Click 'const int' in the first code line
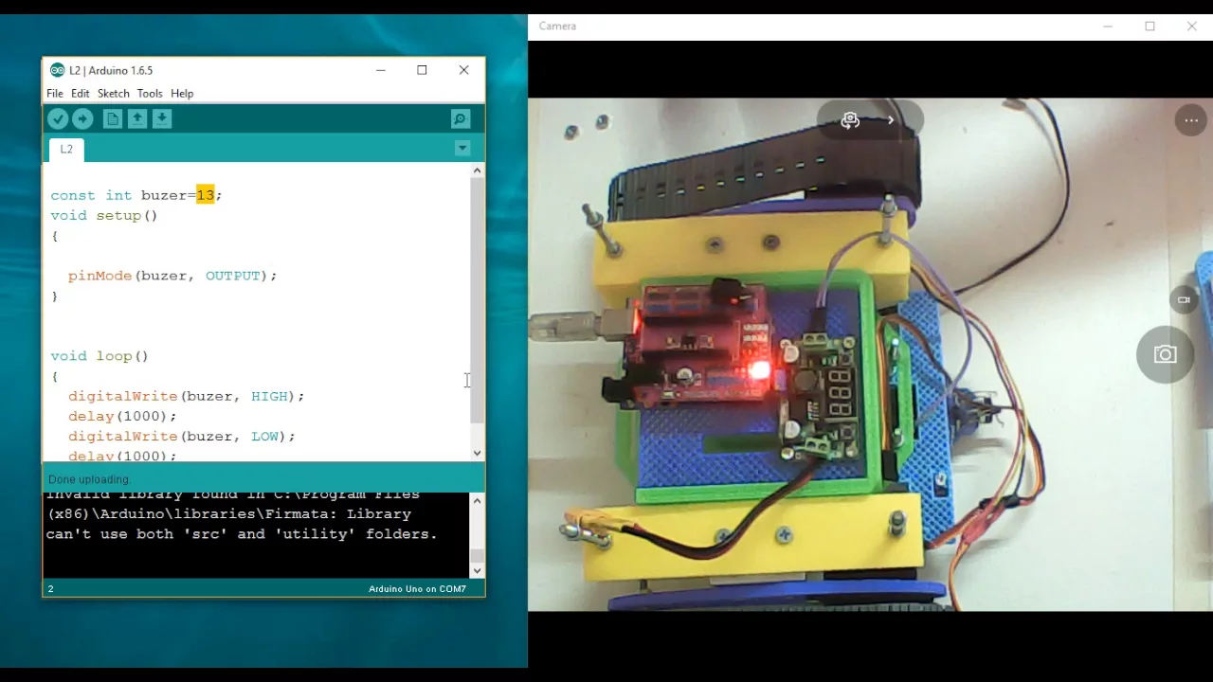Screen dimensions: 1213x682 click(x=91, y=195)
